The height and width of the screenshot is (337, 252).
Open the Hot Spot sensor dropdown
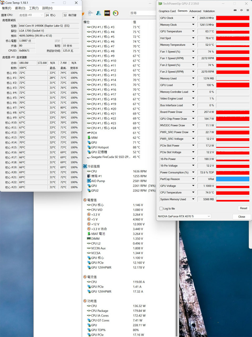click(193, 38)
